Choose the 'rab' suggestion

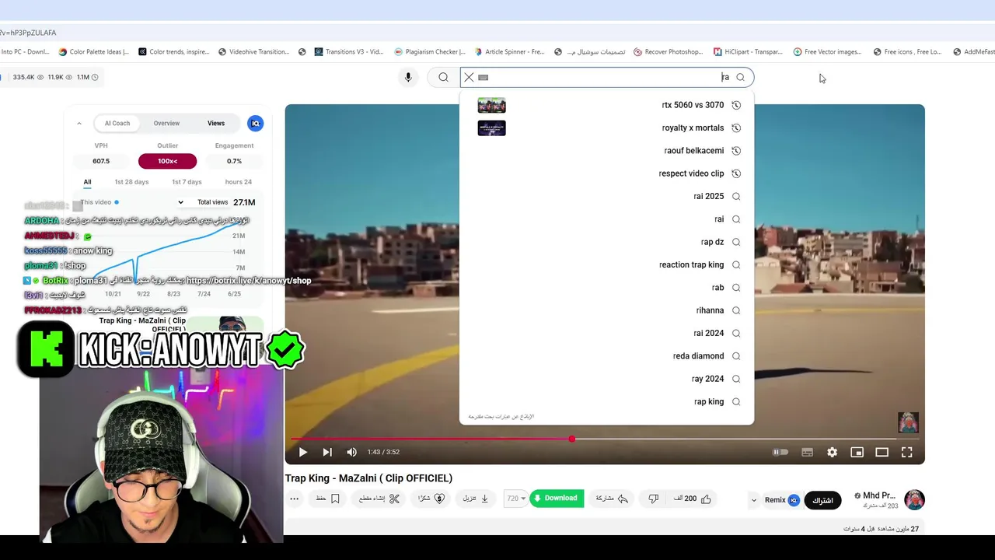coord(607,288)
